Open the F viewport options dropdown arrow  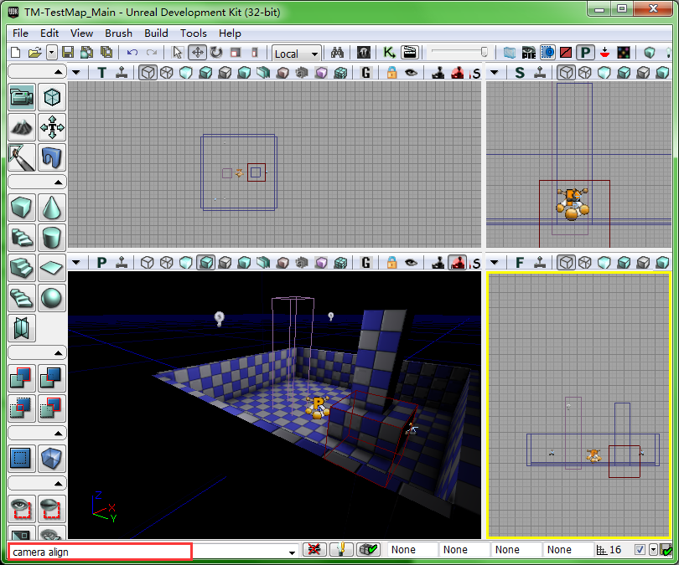(494, 262)
